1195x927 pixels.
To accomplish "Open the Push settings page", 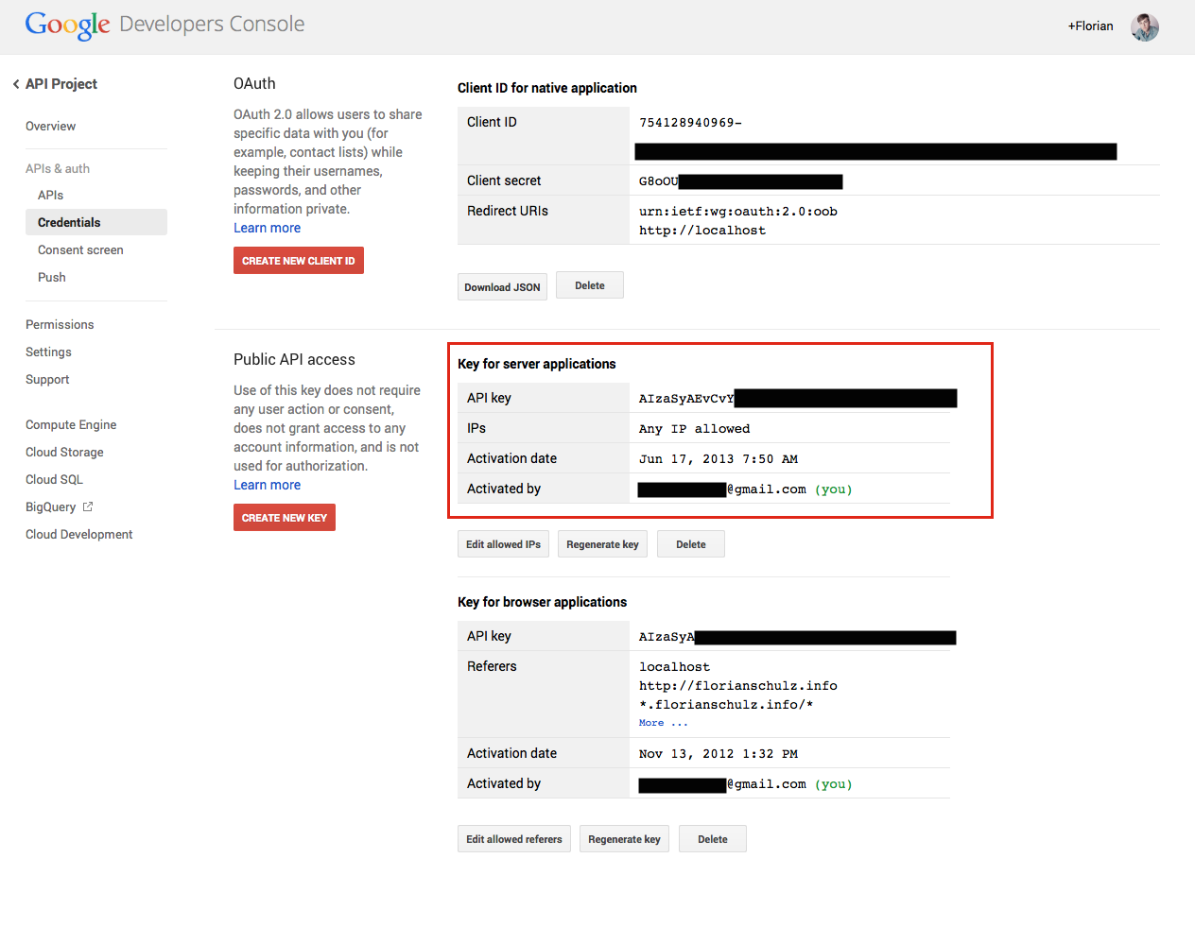I will (52, 278).
